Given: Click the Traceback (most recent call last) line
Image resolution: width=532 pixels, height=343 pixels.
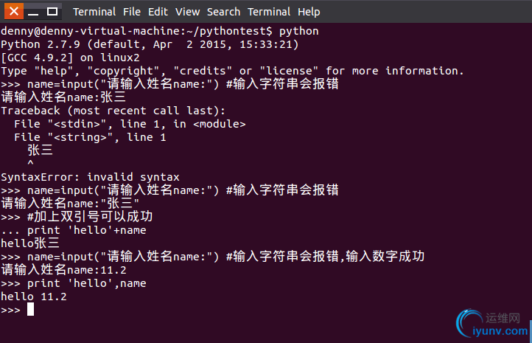Looking at the screenshot, I should tap(113, 111).
